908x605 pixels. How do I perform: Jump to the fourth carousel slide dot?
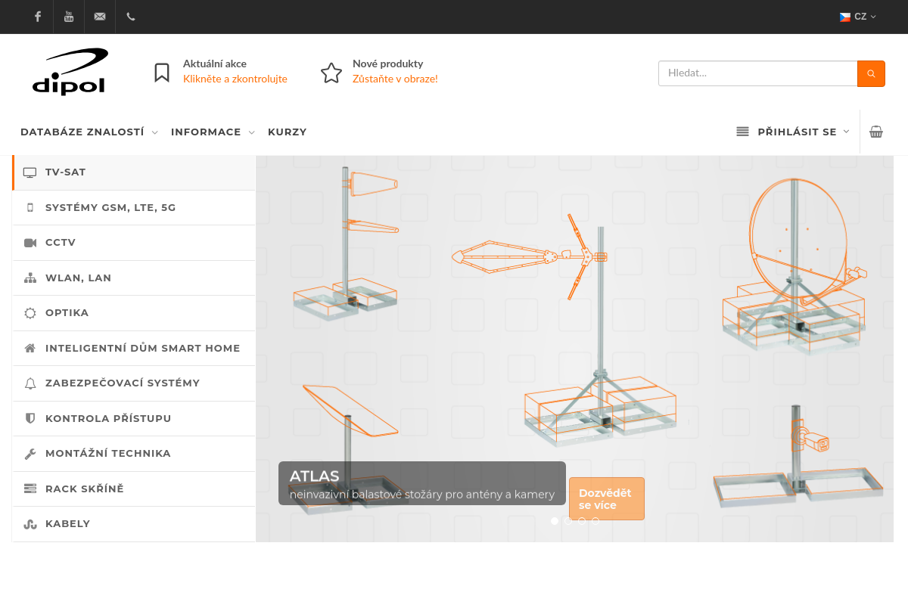595,521
